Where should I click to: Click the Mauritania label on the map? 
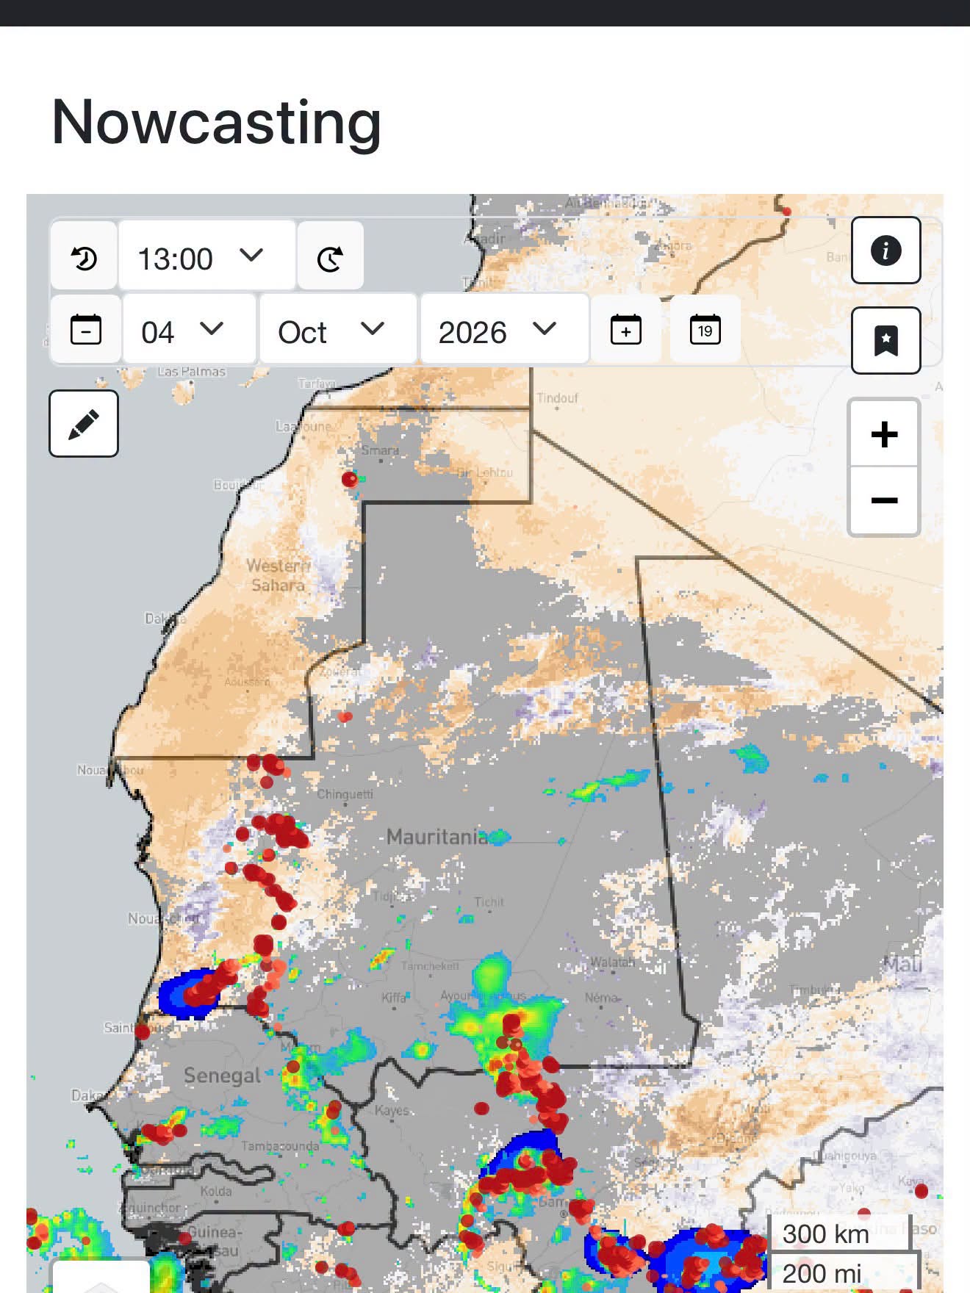click(436, 836)
